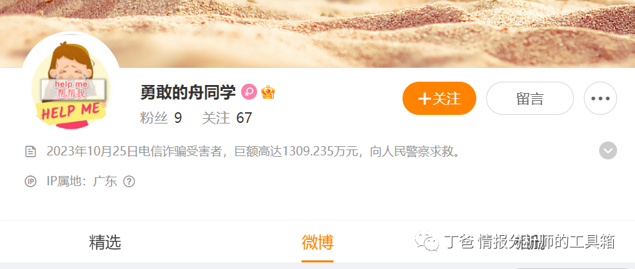Open the 相册 tab behind the watermark
635x269 pixels.
529,242
